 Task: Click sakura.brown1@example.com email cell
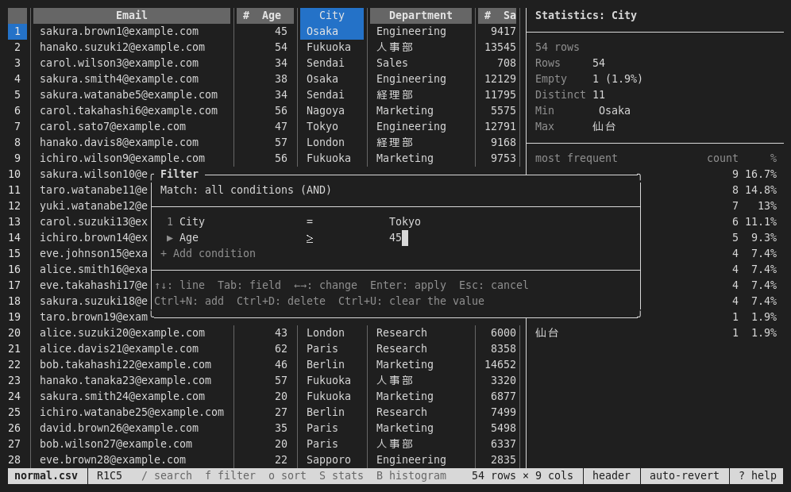click(119, 31)
